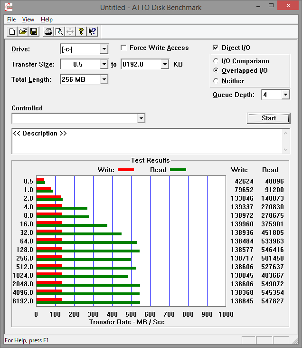Open the minimum Transfer Size 0.5 dropdown
The width and height of the screenshot is (302, 348).
pyautogui.click(x=104, y=64)
